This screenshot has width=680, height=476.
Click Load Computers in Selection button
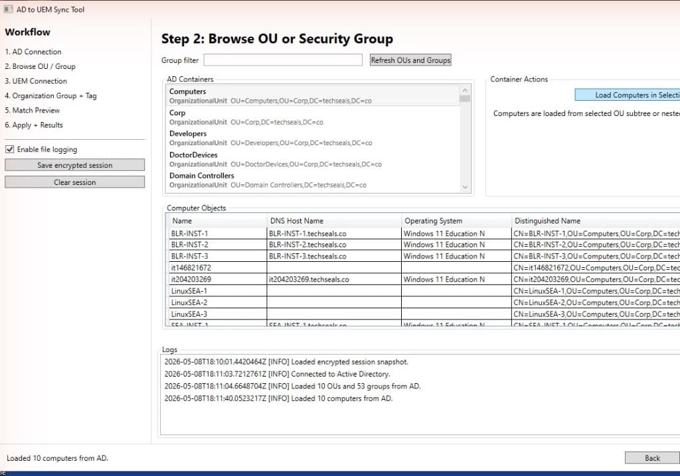[x=627, y=95]
